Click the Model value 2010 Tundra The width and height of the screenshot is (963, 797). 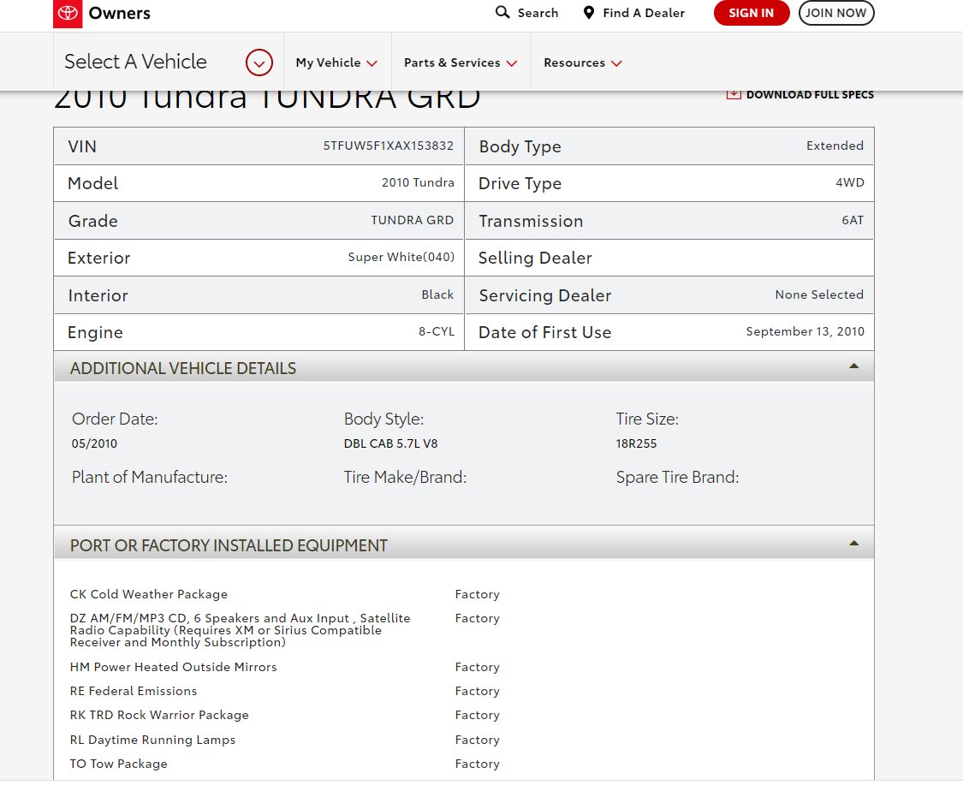(419, 182)
